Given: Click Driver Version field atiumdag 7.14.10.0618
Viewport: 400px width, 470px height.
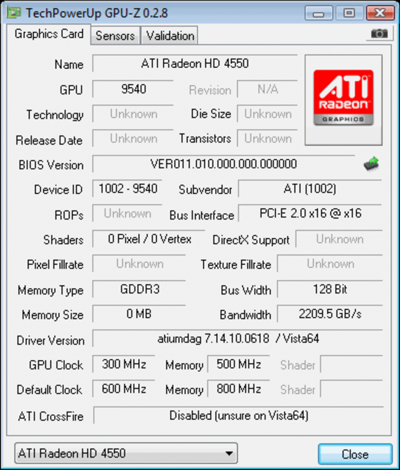Looking at the screenshot, I should click(238, 339).
